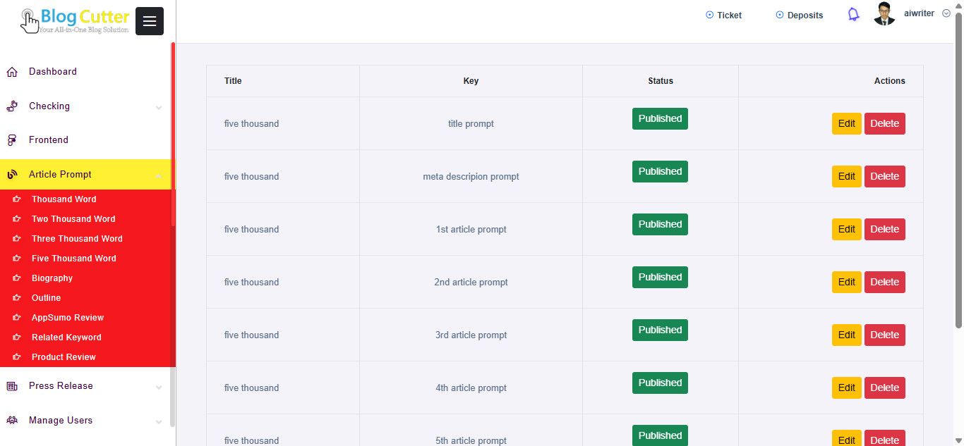964x446 pixels.
Task: Click the Frontend sidebar icon
Action: (12, 140)
